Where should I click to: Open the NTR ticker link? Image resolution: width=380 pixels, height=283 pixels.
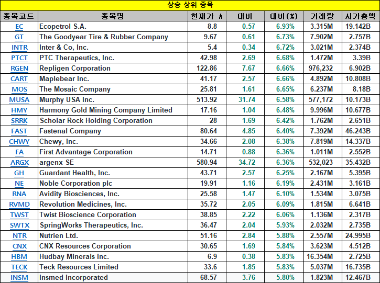tap(19, 236)
